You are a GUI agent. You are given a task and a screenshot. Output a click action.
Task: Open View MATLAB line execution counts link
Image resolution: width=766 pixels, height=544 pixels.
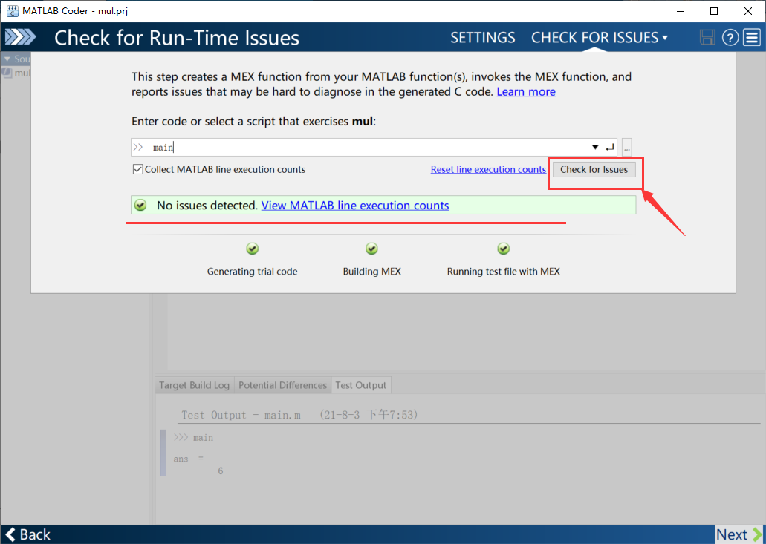coord(354,206)
